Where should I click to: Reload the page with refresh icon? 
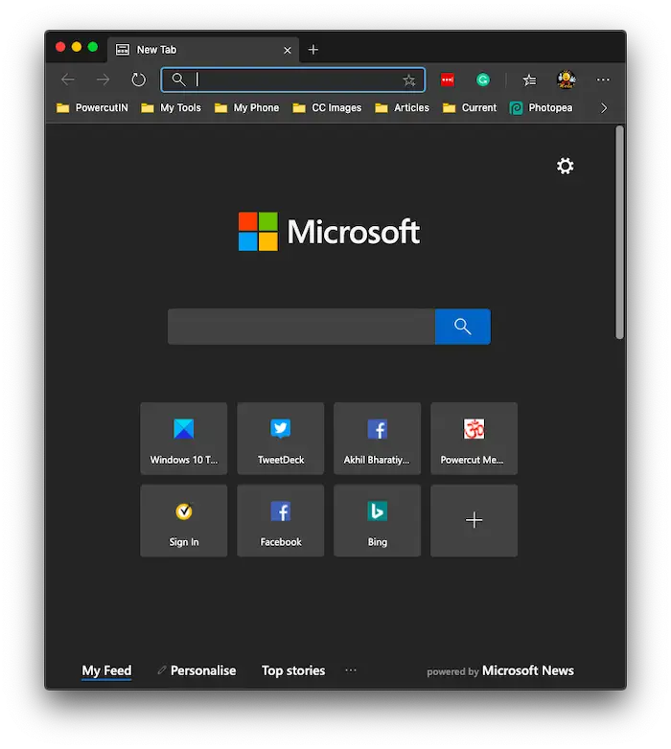(139, 79)
